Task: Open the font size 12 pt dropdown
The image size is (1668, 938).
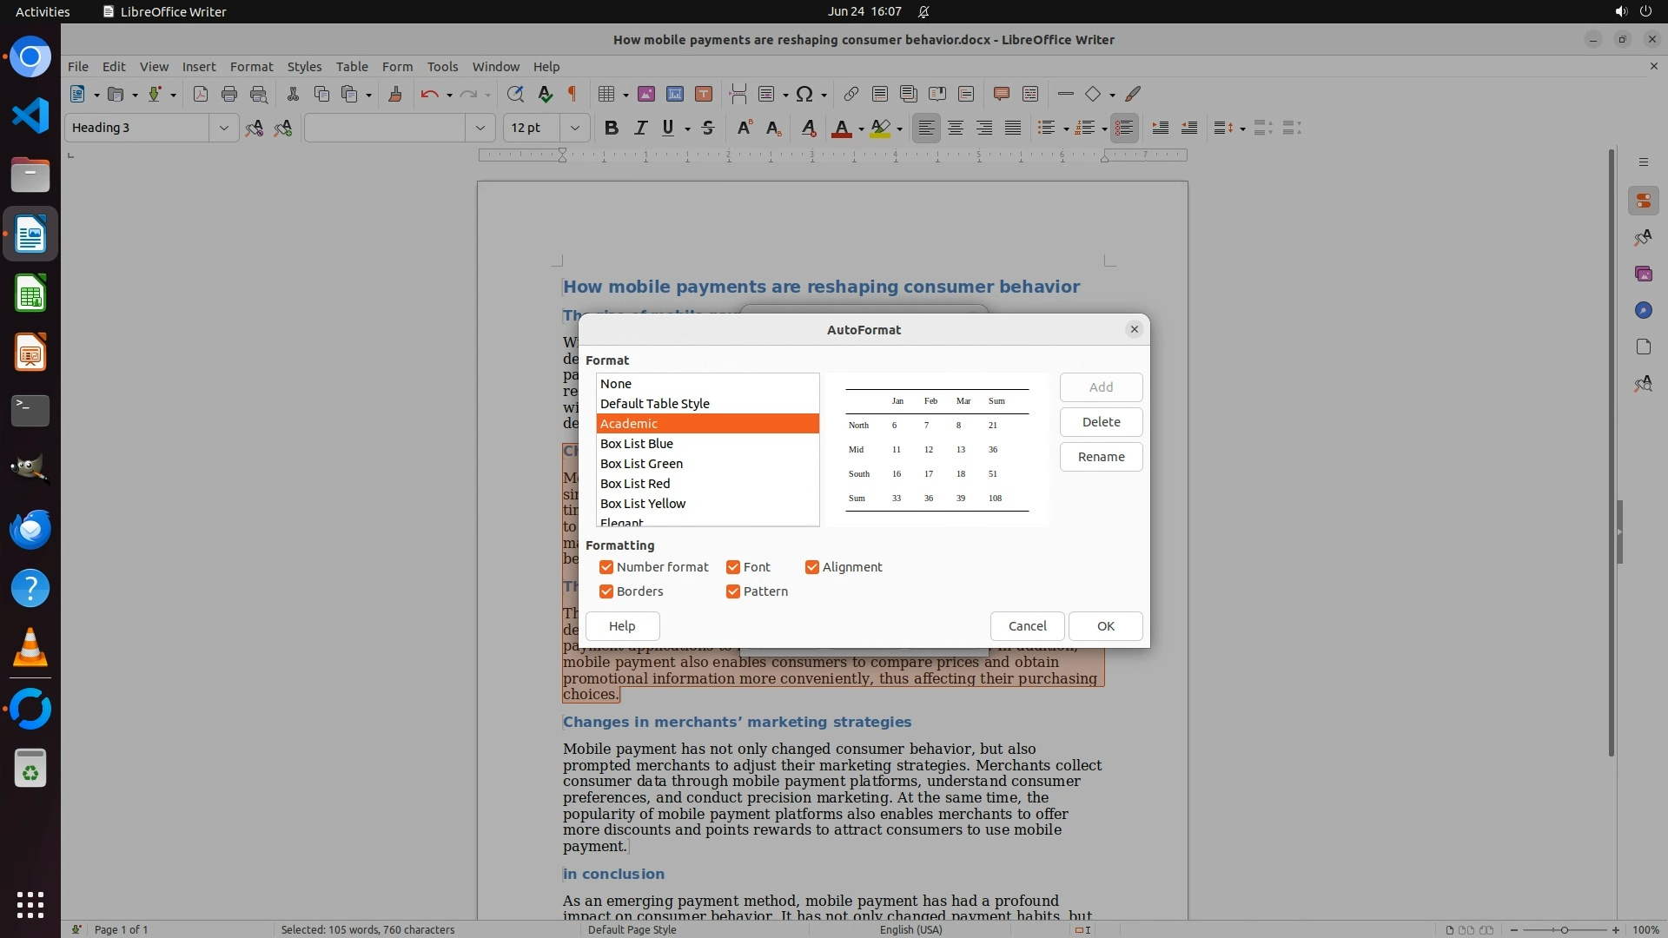Action: click(x=574, y=128)
